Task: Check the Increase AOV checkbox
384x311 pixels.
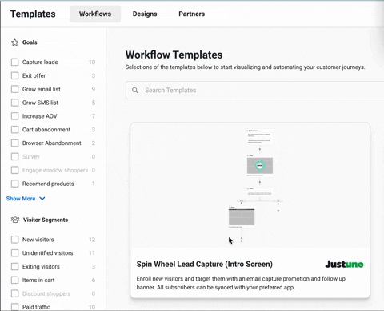Action: (14, 116)
